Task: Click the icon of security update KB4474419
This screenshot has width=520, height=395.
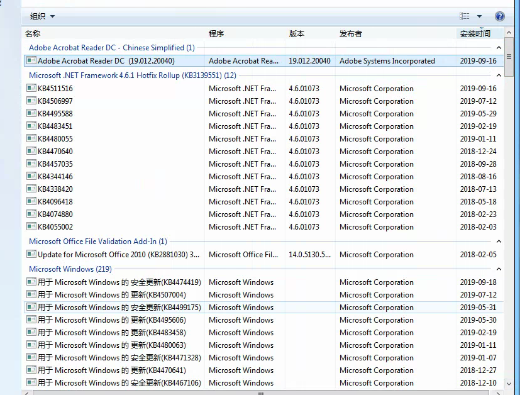Action: [x=31, y=282]
